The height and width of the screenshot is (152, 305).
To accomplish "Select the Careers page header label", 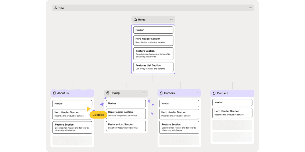I will [x=169, y=93].
